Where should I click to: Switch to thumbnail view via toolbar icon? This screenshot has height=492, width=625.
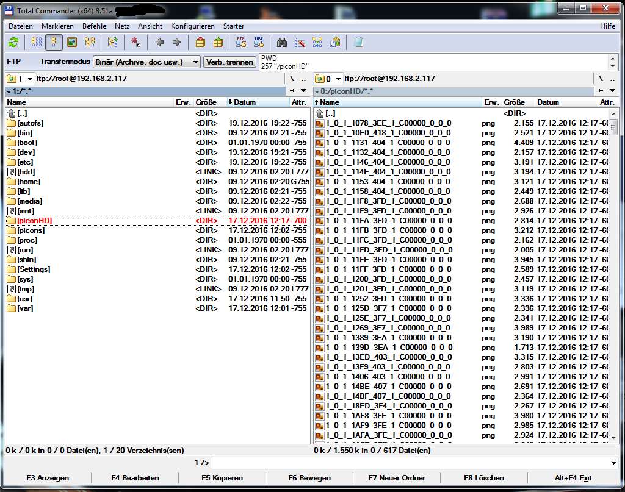[x=72, y=42]
